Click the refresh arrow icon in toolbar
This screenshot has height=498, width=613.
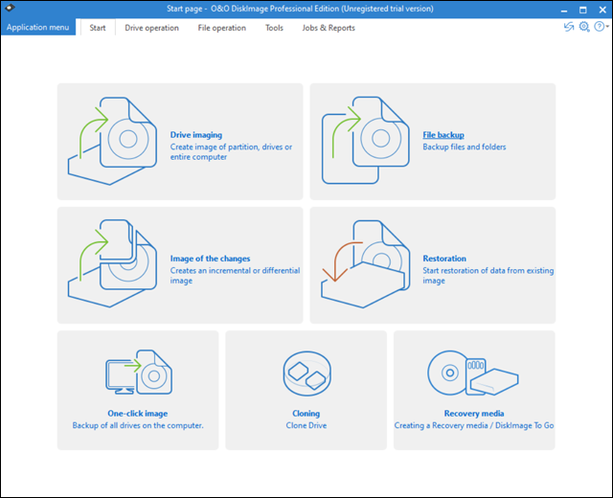(569, 27)
